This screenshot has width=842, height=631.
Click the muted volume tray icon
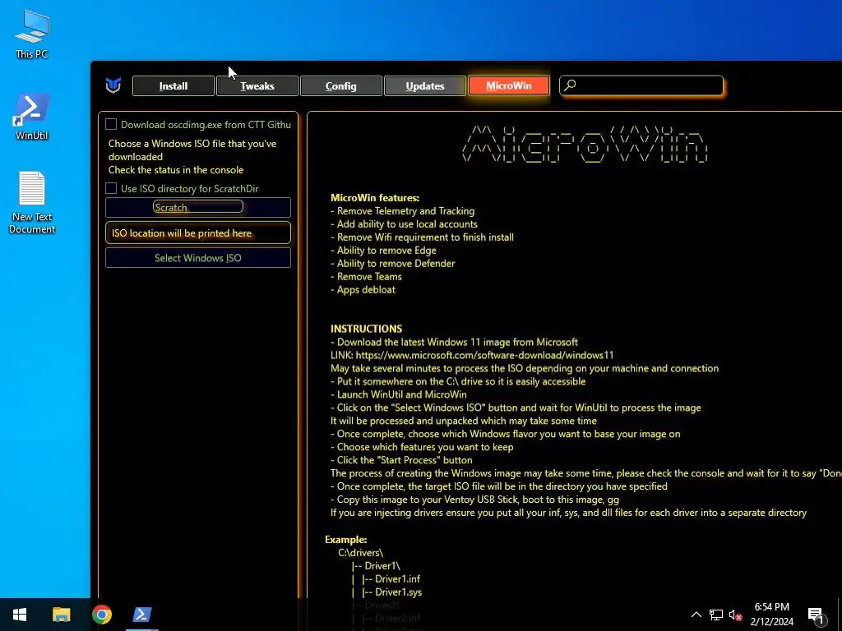coord(735,615)
